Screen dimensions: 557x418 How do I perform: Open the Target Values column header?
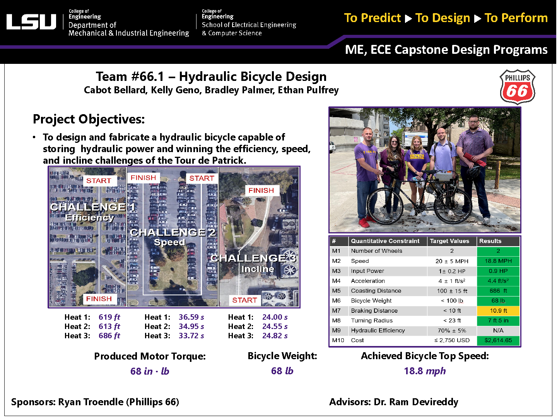[451, 241]
